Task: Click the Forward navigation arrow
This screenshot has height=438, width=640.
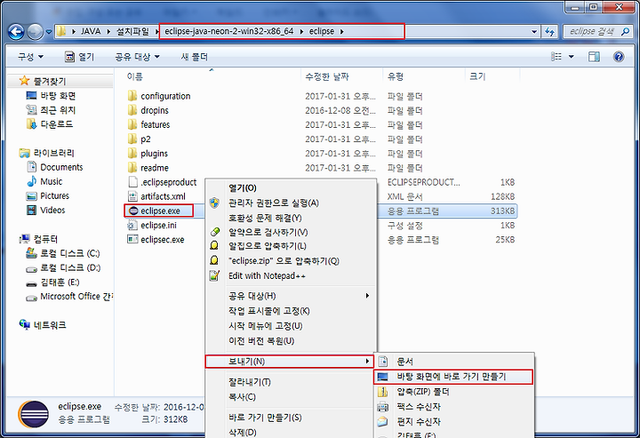Action: [35, 31]
